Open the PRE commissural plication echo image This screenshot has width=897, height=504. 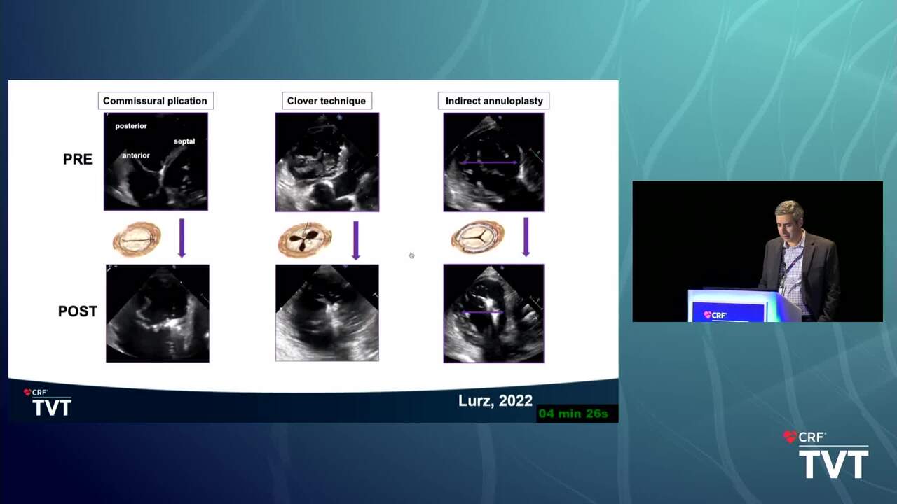click(156, 162)
